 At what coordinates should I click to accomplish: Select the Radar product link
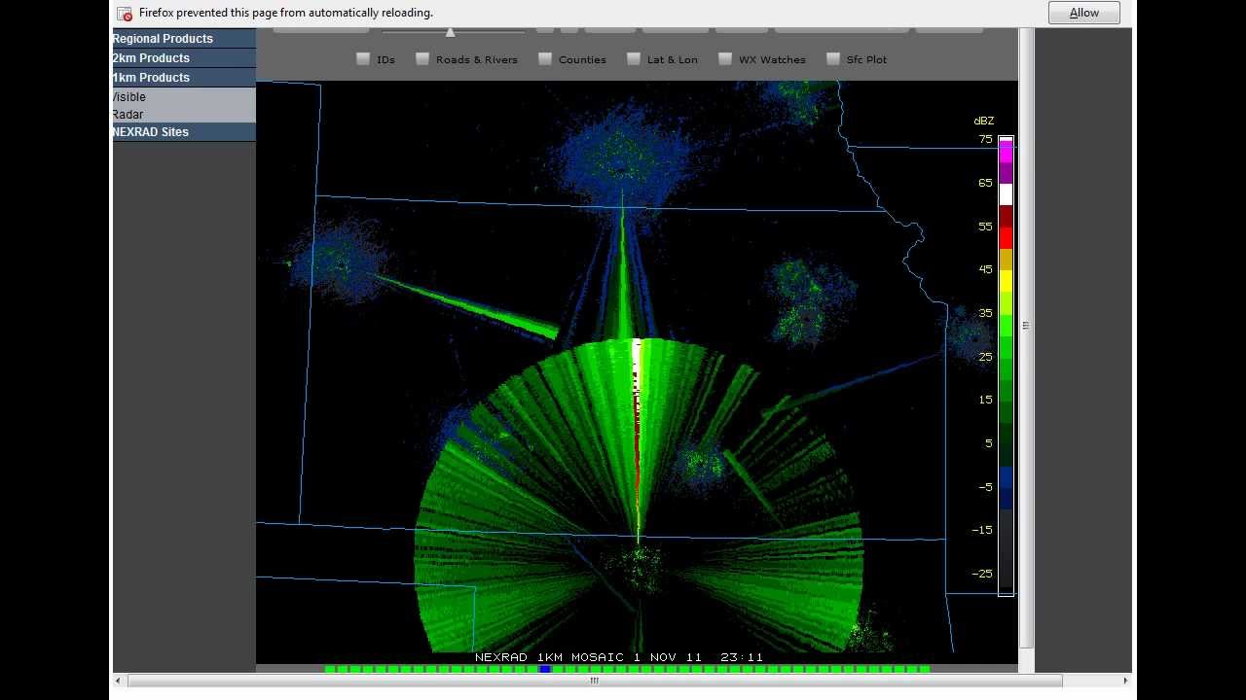pyautogui.click(x=128, y=115)
